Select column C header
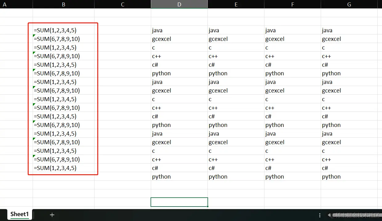The image size is (382, 221). (x=123, y=4)
